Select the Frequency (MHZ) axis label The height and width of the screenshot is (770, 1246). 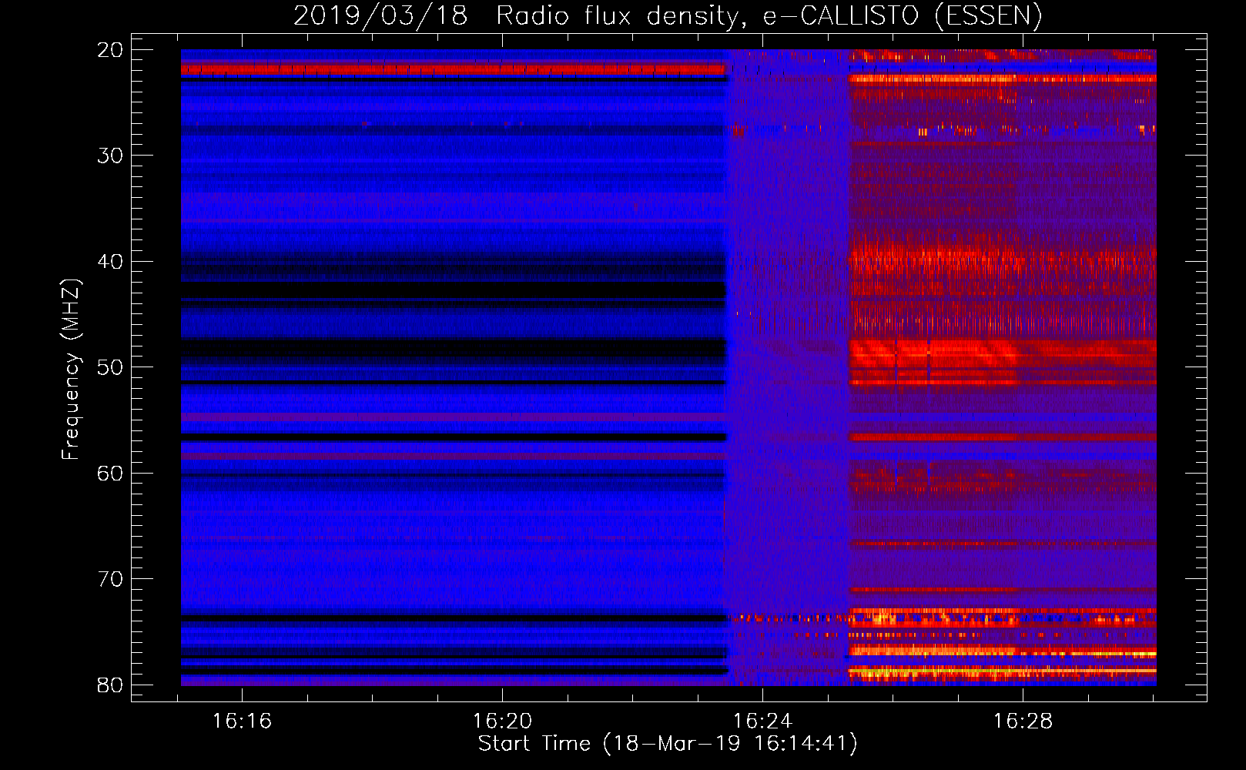click(71, 370)
